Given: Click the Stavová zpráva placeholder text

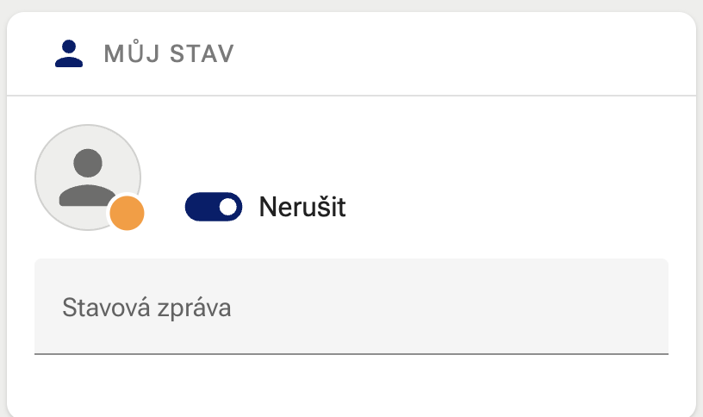Looking at the screenshot, I should [x=146, y=308].
